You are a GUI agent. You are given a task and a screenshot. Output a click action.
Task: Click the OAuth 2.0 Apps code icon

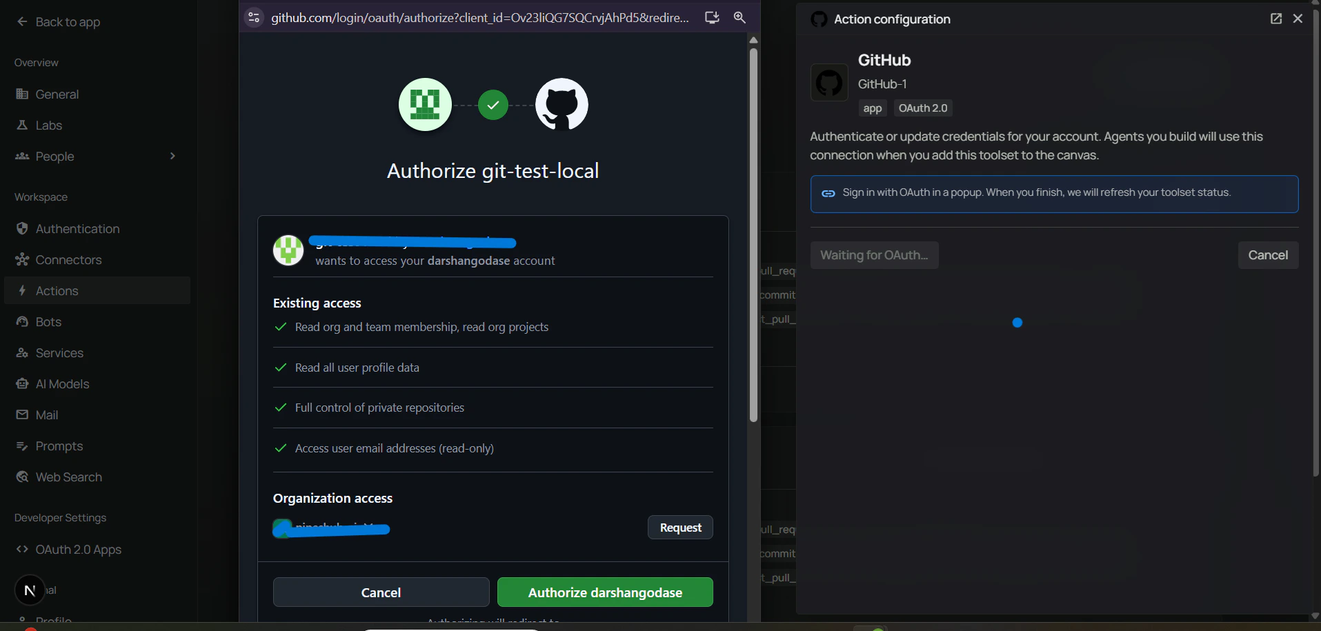pyautogui.click(x=22, y=549)
